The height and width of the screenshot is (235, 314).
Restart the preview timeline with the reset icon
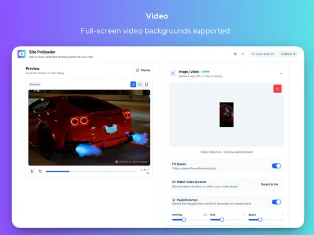40,171
